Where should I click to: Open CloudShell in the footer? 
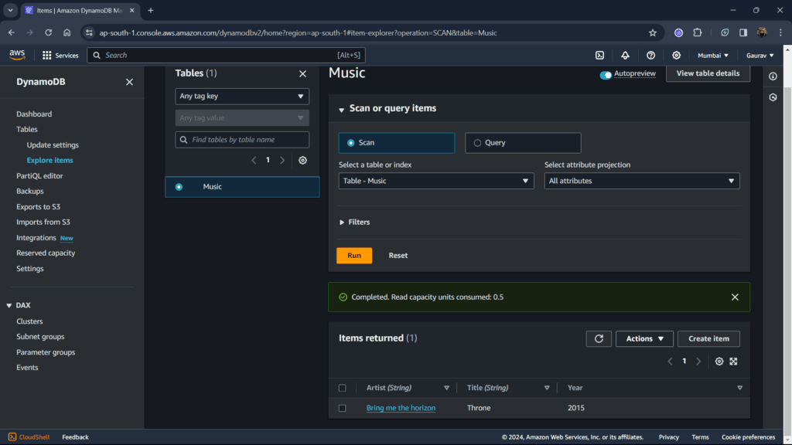pyautogui.click(x=29, y=437)
